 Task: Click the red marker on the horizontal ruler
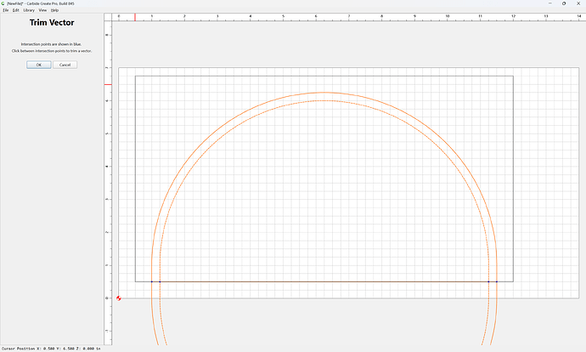[x=135, y=17]
